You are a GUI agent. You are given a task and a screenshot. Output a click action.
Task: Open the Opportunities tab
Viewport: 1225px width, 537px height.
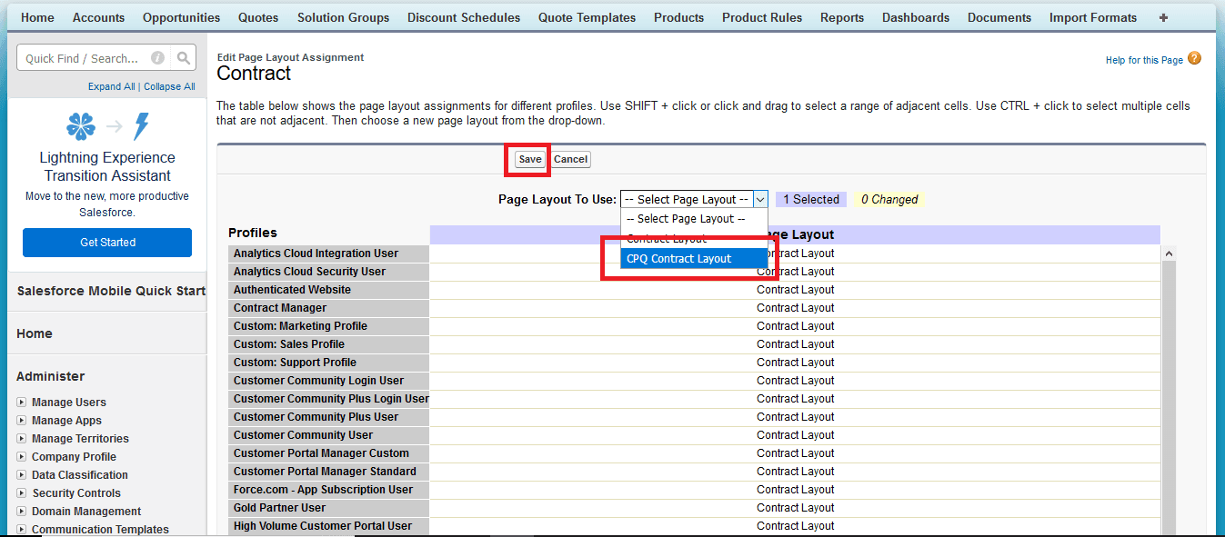coord(181,17)
